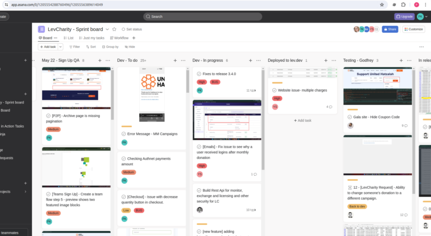The width and height of the screenshot is (431, 236).
Task: Expand the Projects section chevron in sidebar
Action: pos(26,192)
